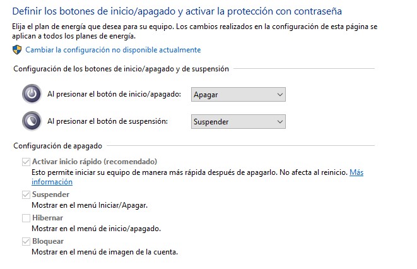Click 'Al presionar el botón de inicio/apagado' label
The image size is (417, 269).
click(x=114, y=94)
